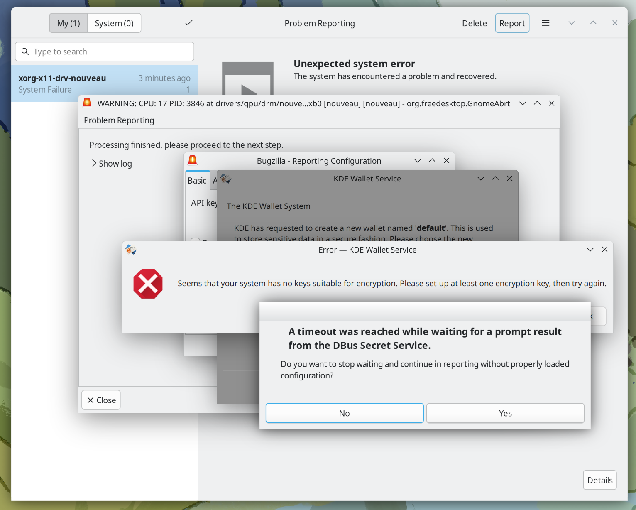Click the problem type thumbnail icon

(x=248, y=79)
